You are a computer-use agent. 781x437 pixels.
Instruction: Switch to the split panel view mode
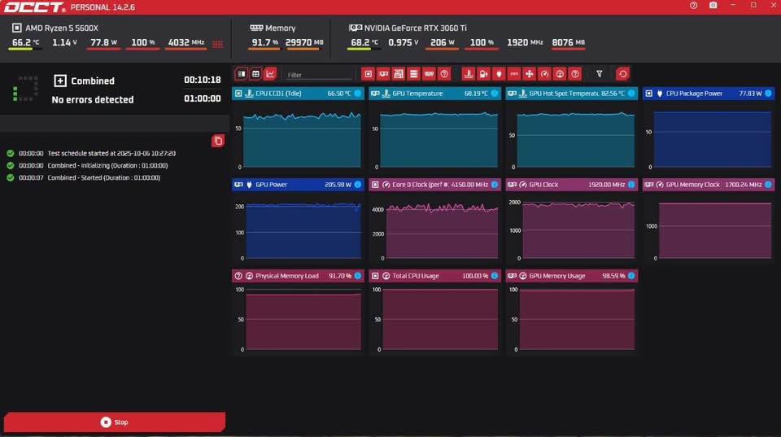(x=241, y=74)
